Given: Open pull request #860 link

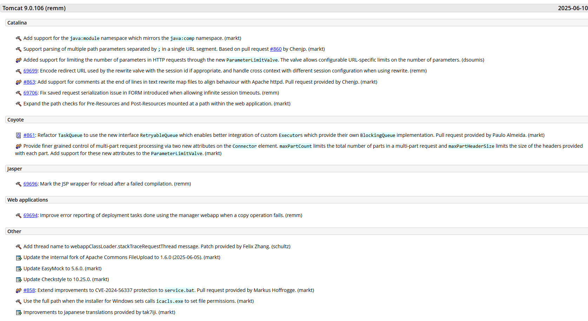Looking at the screenshot, I should 275,49.
